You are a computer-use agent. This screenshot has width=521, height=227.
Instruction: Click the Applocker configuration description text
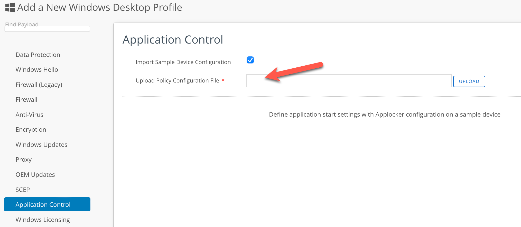[x=385, y=115]
